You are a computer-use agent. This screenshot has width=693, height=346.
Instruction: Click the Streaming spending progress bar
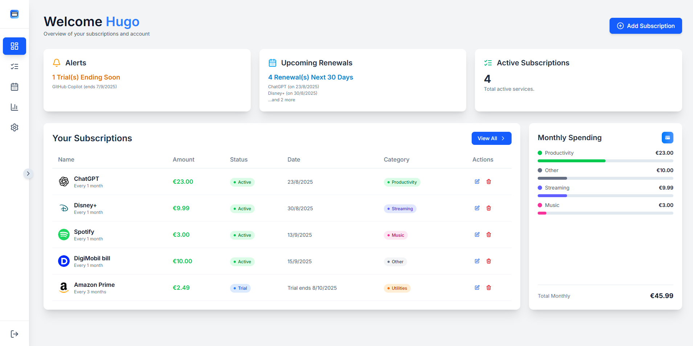[605, 196]
